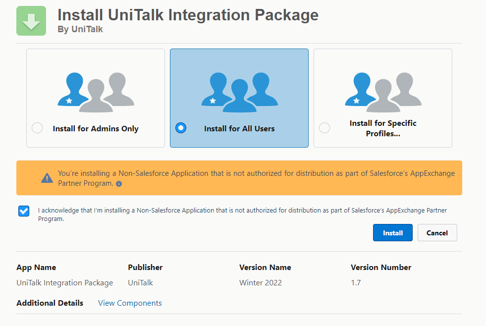Click the acknowledgment statement text beside checkbox

click(x=242, y=211)
